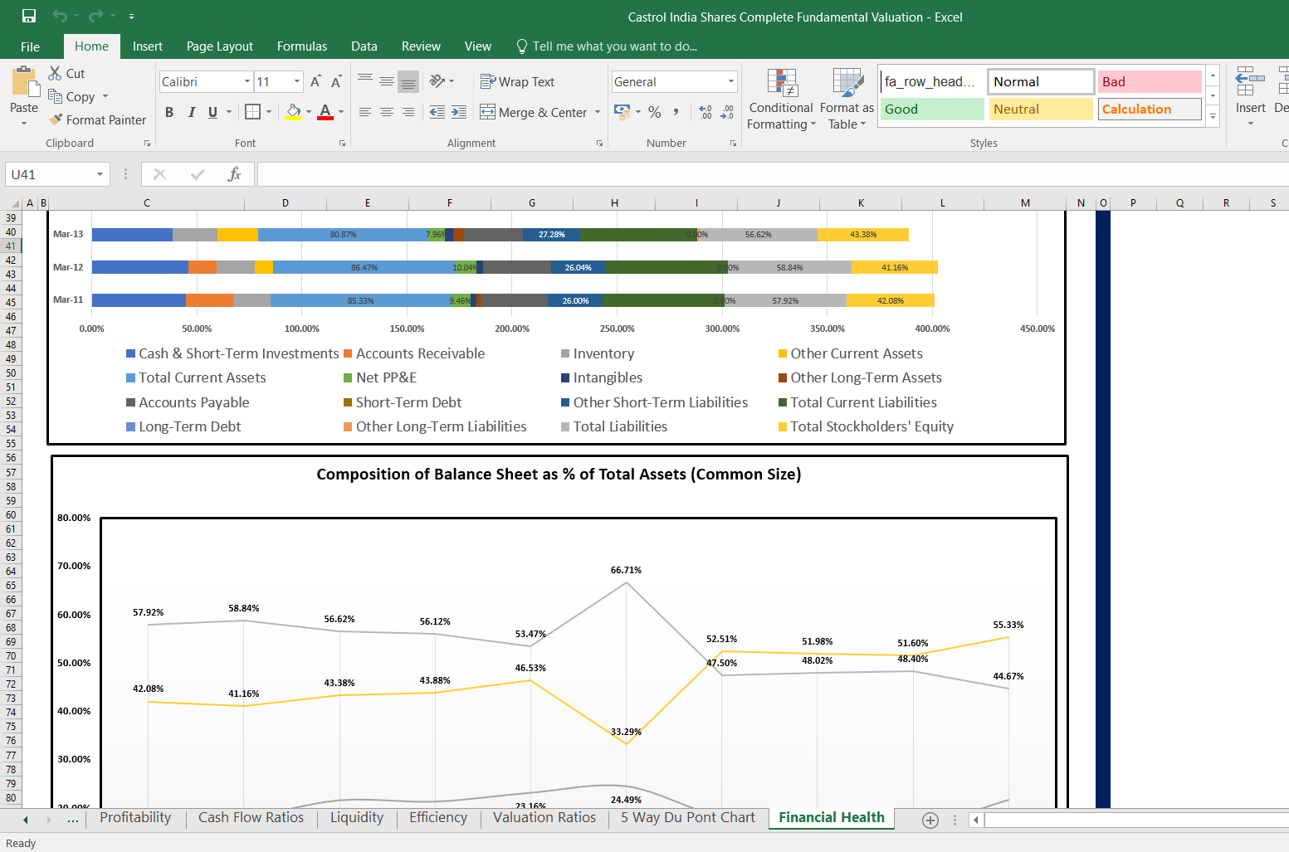The width and height of the screenshot is (1289, 852).
Task: Toggle Align Right button
Action: coord(408,112)
